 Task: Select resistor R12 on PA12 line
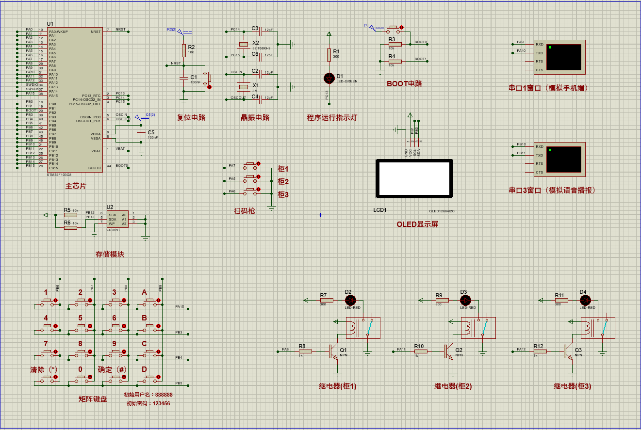[540, 351]
